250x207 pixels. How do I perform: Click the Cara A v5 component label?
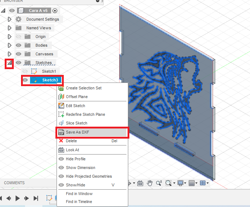pyautogui.click(x=38, y=10)
